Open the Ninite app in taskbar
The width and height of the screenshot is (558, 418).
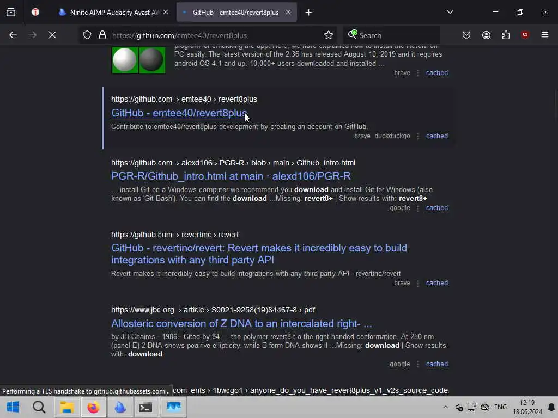coord(120,407)
